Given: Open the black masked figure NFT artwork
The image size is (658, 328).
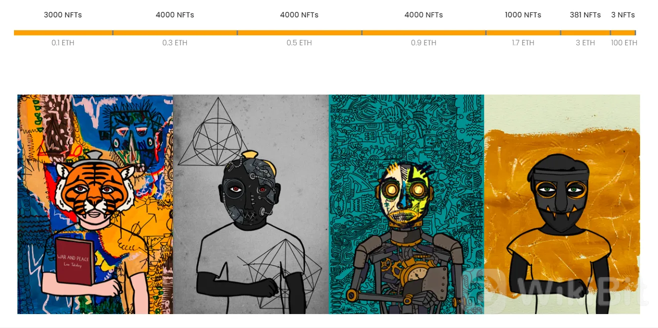Looking at the screenshot, I should click(562, 204).
